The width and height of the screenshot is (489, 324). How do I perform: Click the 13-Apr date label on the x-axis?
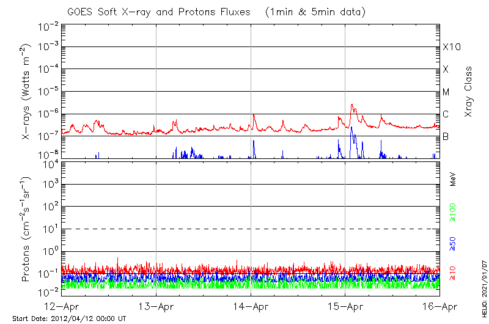coord(156,306)
